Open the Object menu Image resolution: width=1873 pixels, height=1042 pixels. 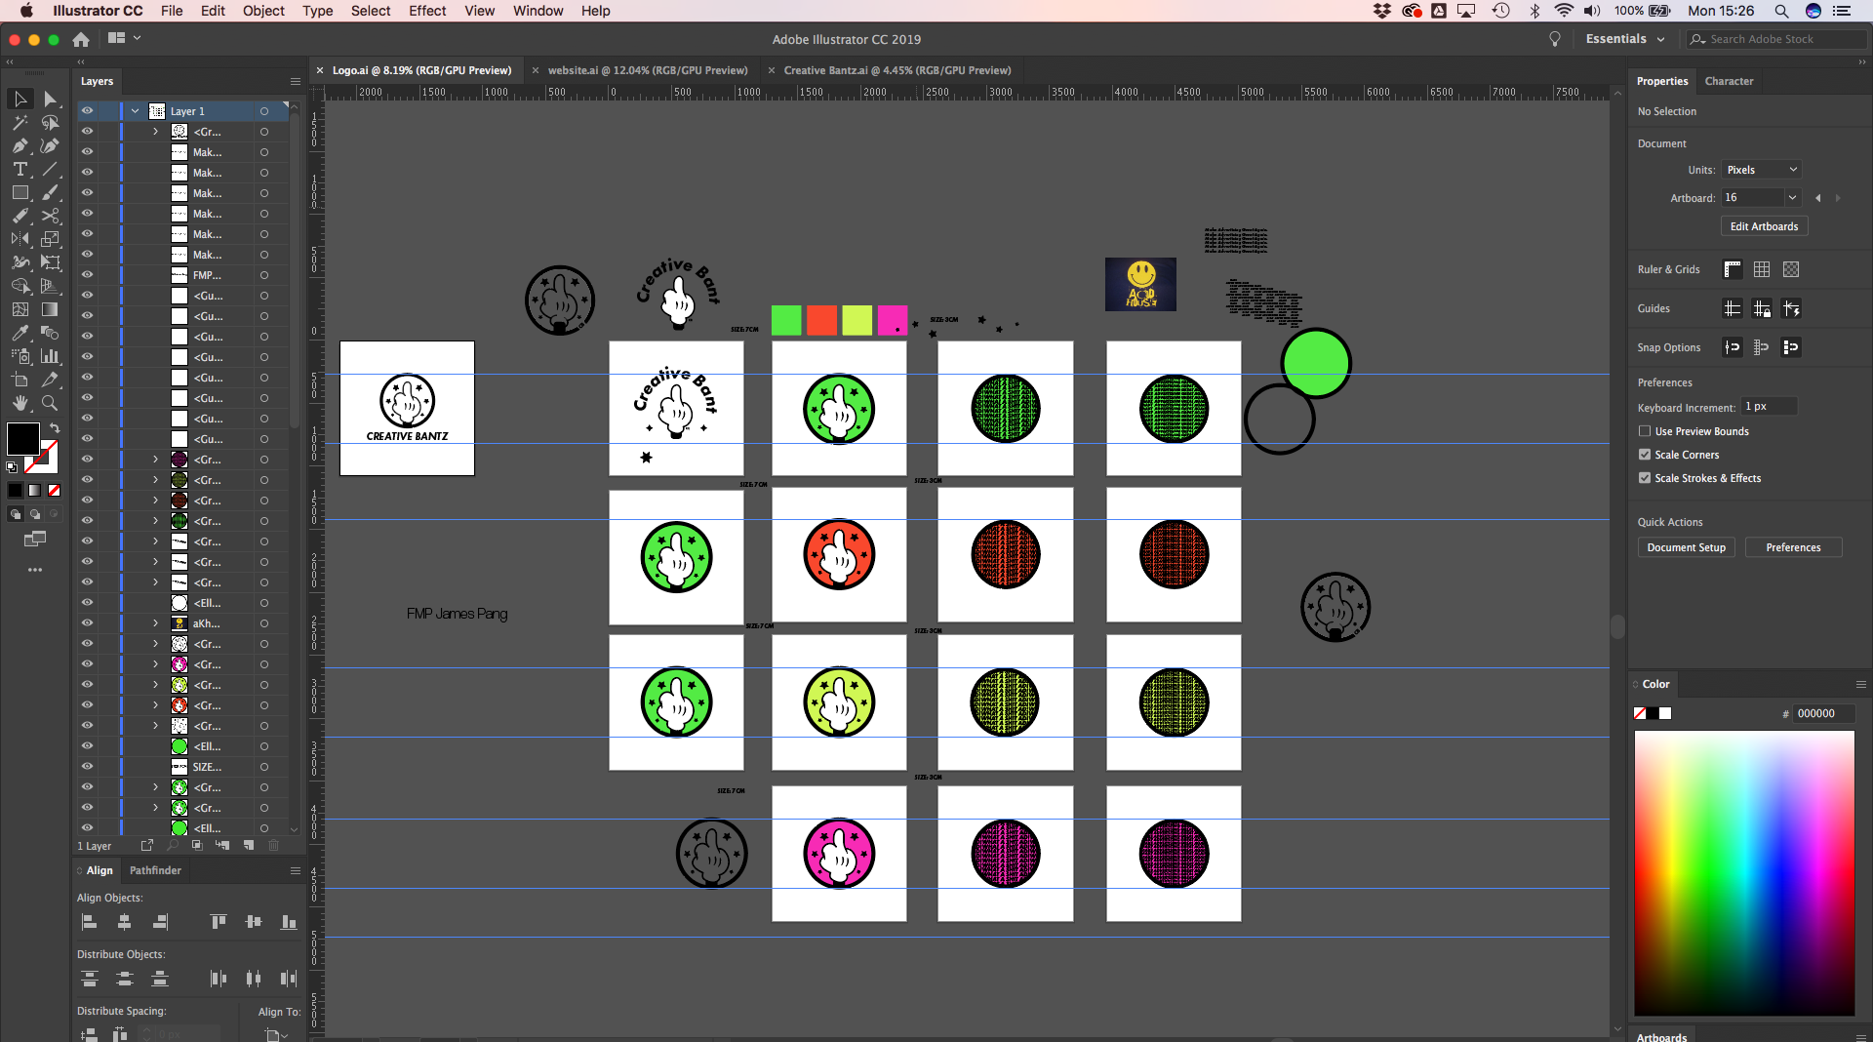click(x=263, y=11)
